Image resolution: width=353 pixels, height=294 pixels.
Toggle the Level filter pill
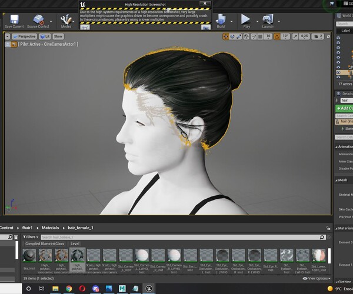(x=75, y=244)
